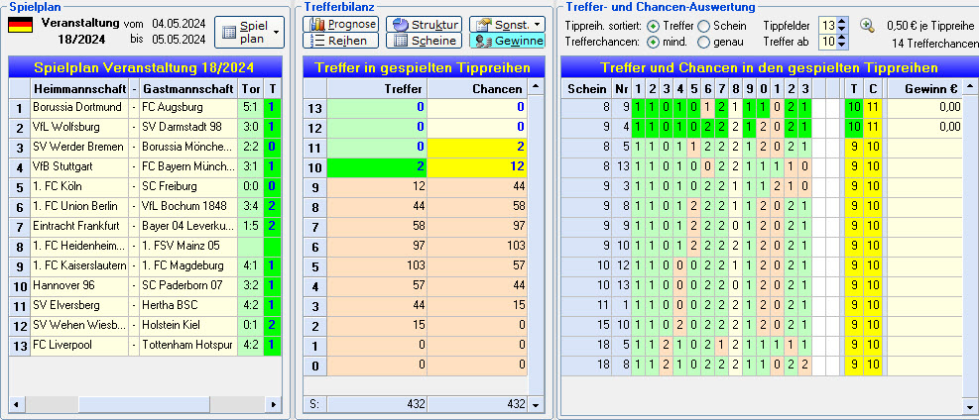Click the Chancen column header
The image size is (979, 420).
(x=478, y=88)
